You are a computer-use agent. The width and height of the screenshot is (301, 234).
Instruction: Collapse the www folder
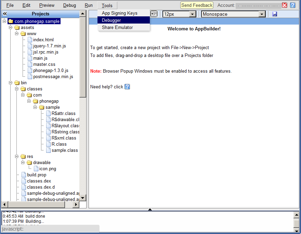click(x=17, y=33)
